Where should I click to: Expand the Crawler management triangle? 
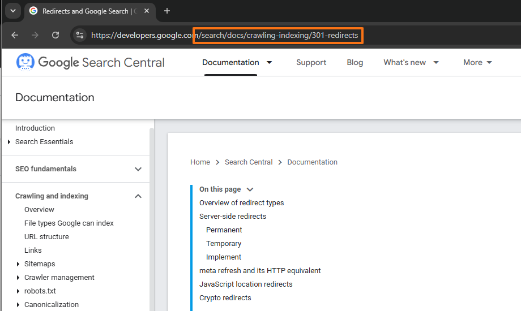(18, 278)
